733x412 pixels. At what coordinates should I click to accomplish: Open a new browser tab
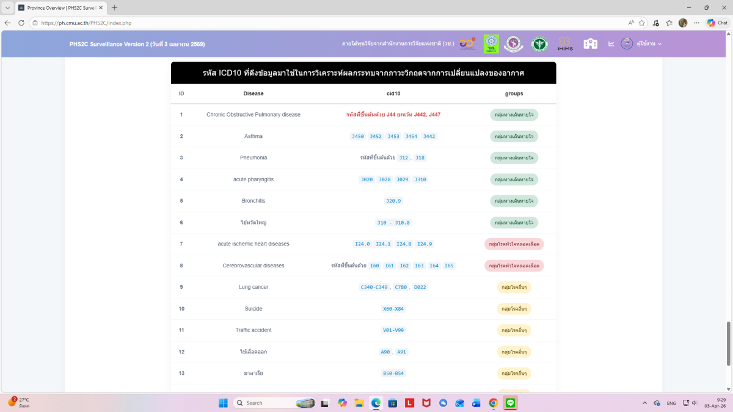pos(114,8)
